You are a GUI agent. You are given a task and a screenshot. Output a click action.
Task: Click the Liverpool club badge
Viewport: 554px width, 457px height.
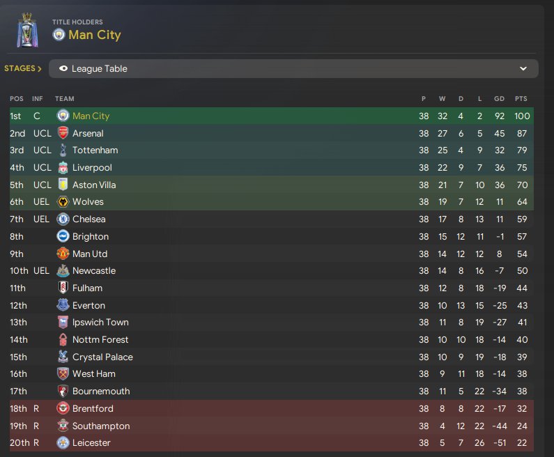[x=63, y=168]
